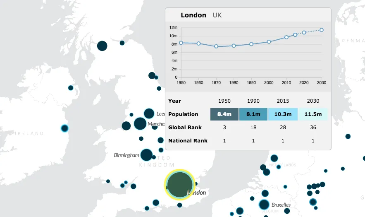Click the Global Rank value 36 for 2030
Image resolution: width=365 pixels, height=217 pixels.
click(x=313, y=128)
